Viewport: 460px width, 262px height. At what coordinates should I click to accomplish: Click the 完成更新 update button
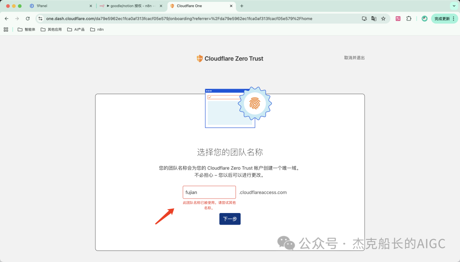[x=444, y=18]
